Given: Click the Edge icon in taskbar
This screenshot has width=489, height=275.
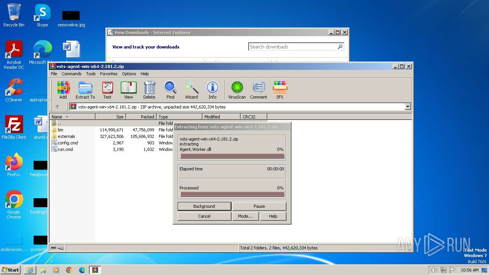Looking at the screenshot, I should click(x=82, y=270).
